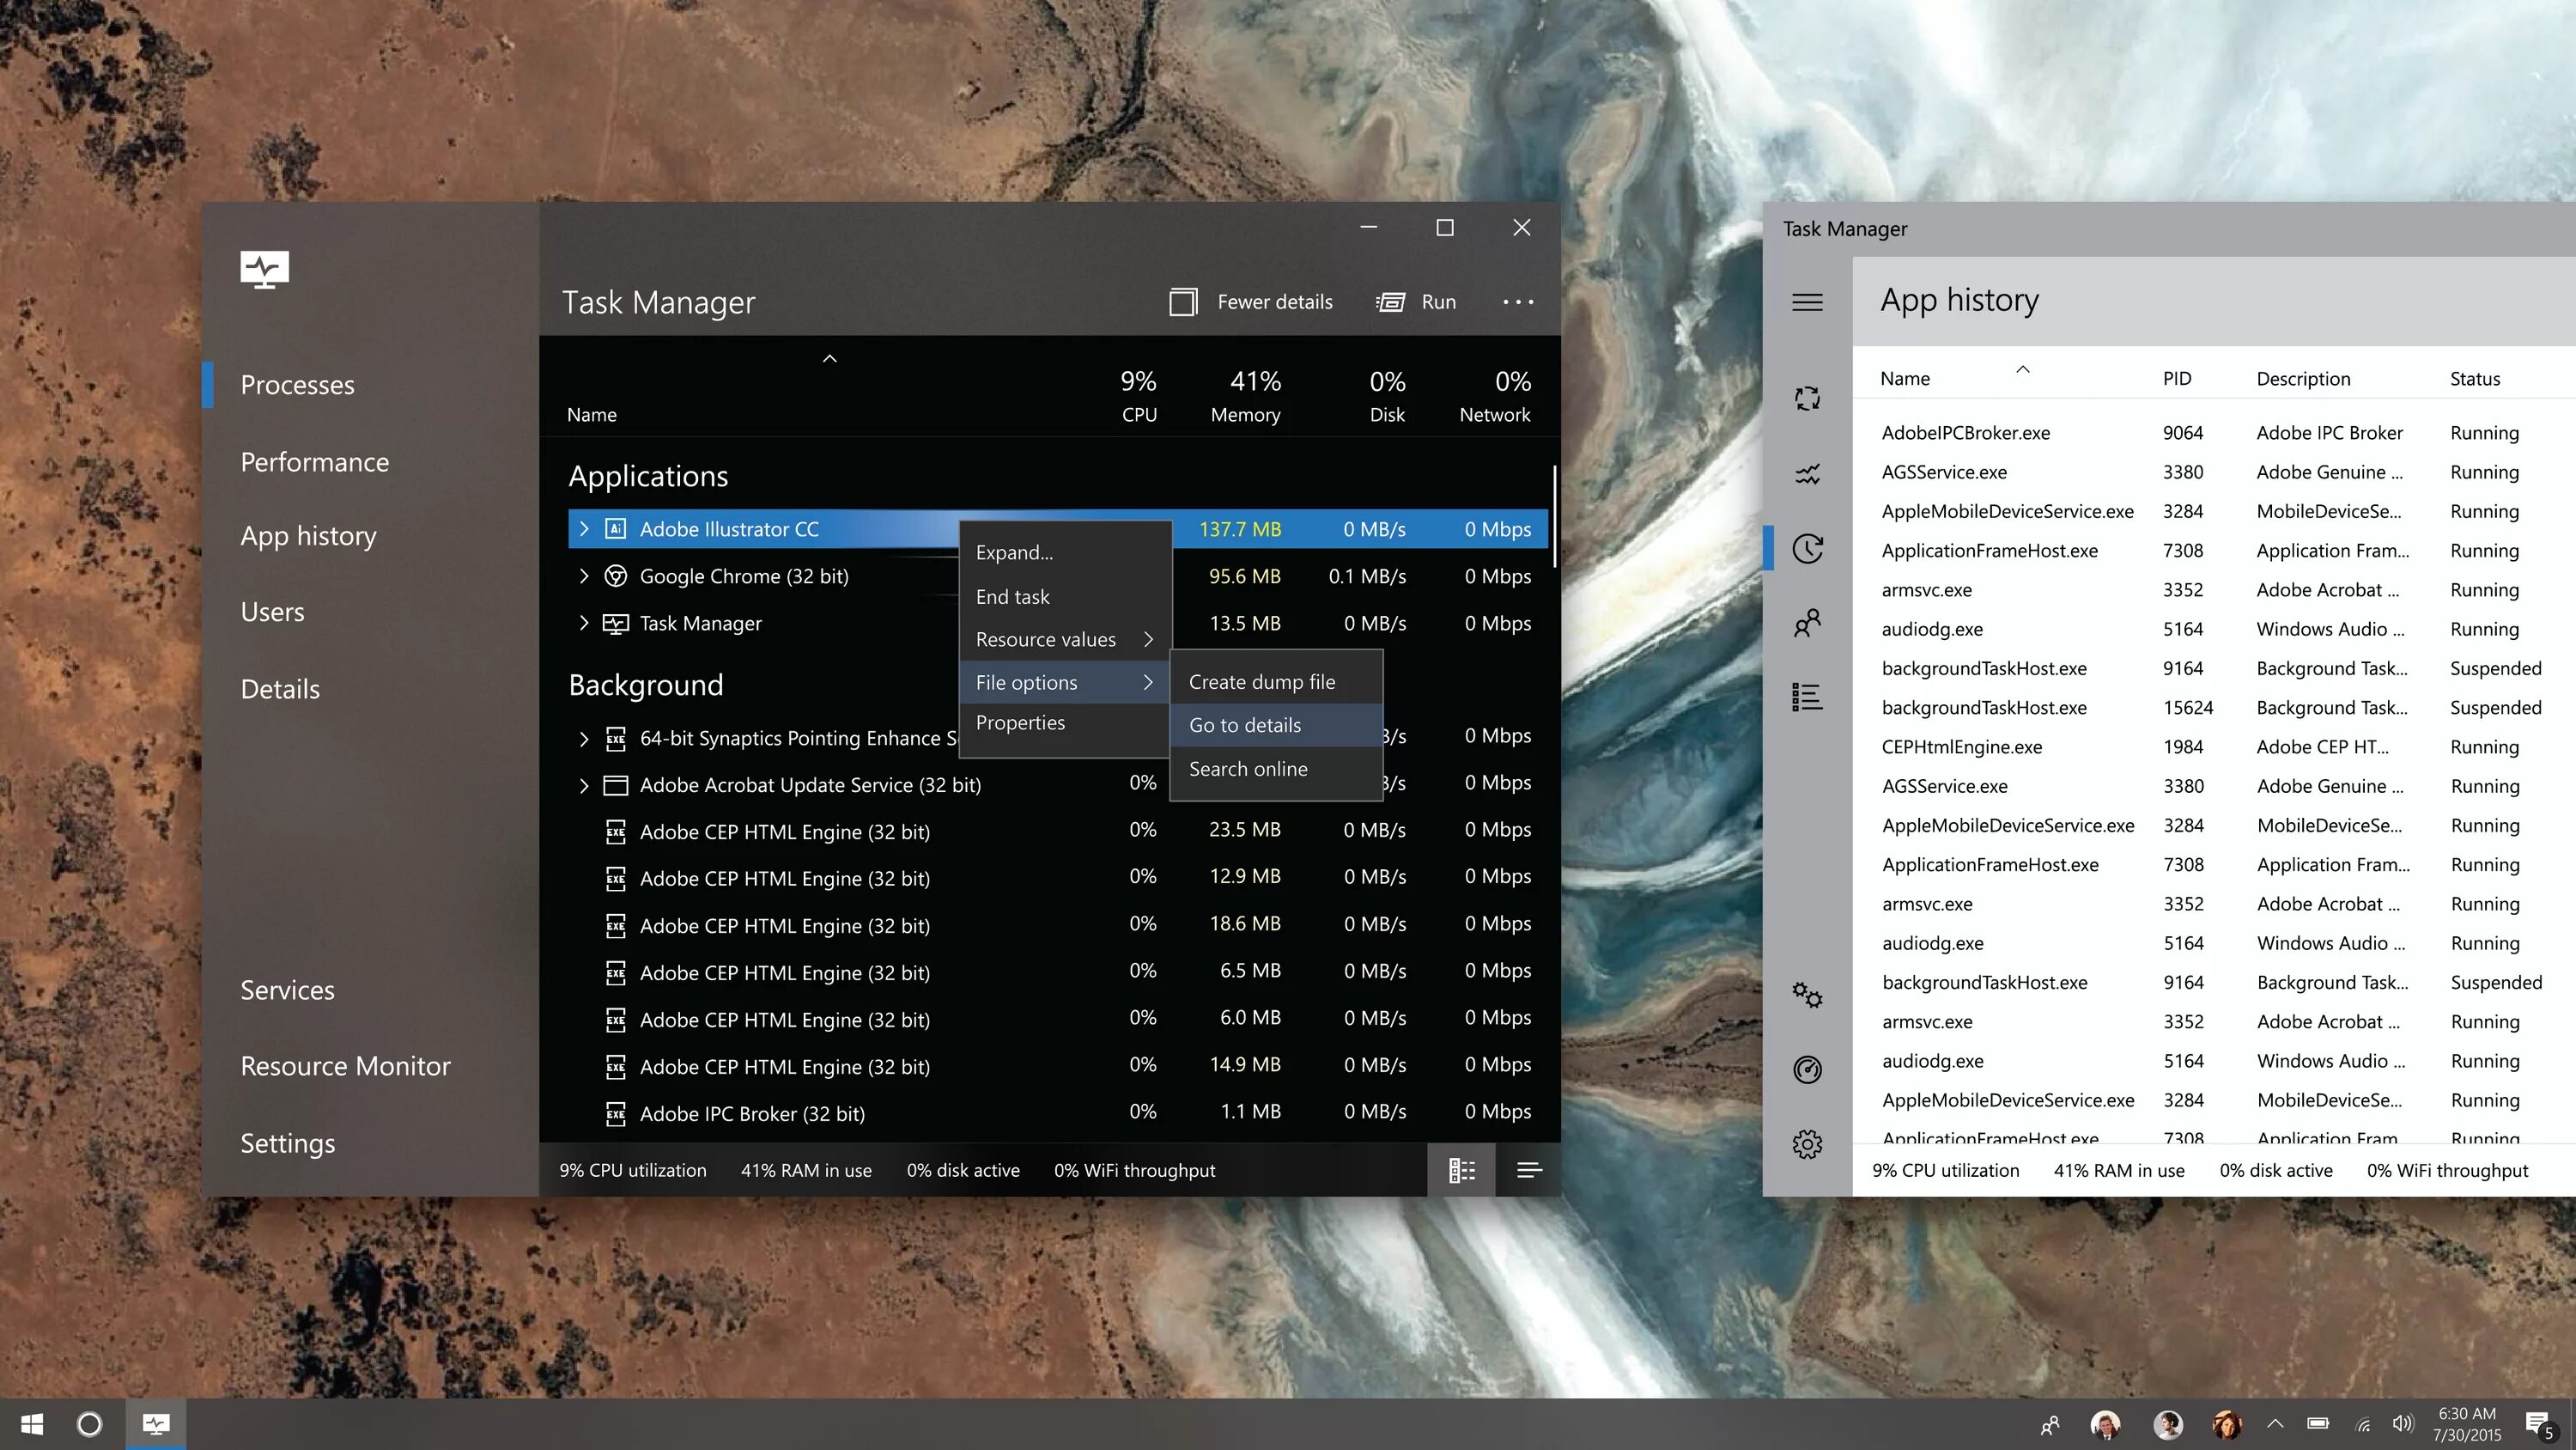This screenshot has width=2576, height=1450.
Task: Click the Resource Monitor gauge sidebar icon
Action: point(1807,1069)
